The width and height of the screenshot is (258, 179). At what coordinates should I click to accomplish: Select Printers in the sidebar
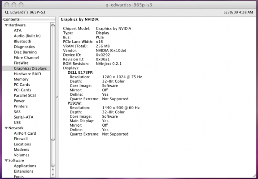[21, 107]
